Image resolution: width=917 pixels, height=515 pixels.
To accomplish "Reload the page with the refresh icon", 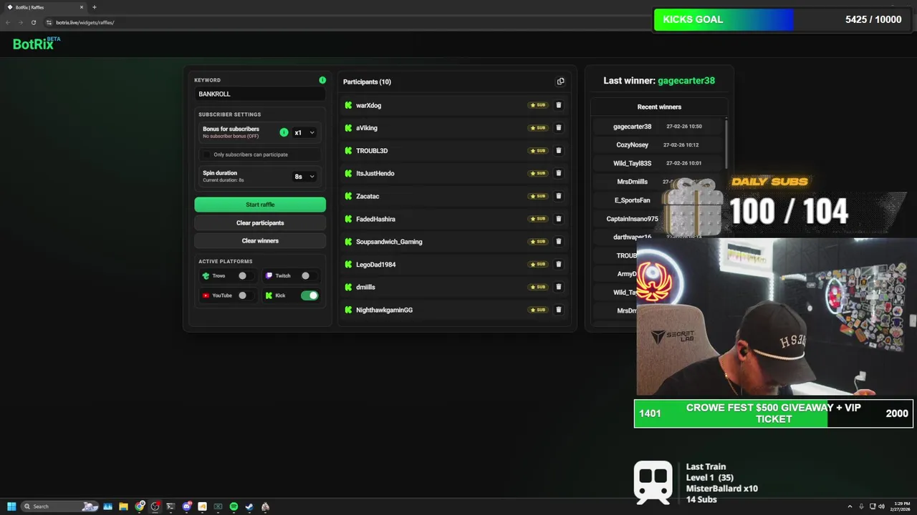I will click(33, 22).
